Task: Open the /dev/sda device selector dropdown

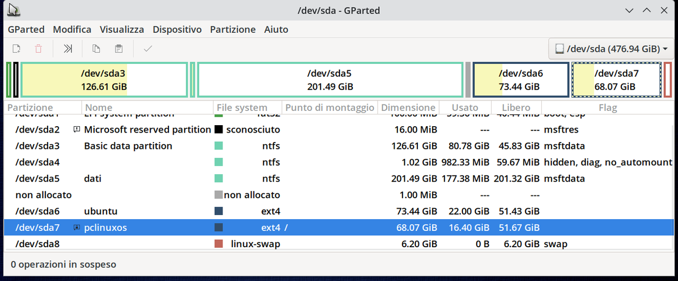Action: click(611, 49)
